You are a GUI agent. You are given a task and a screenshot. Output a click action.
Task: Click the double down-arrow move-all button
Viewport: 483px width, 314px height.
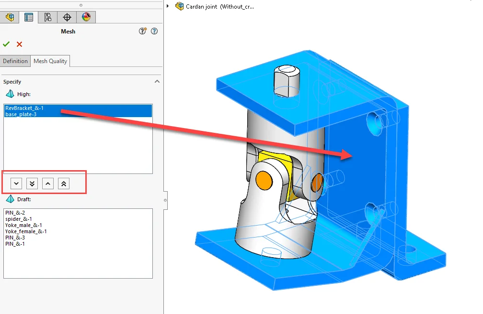pyautogui.click(x=32, y=183)
